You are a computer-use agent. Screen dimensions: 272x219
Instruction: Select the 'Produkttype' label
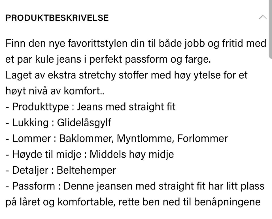[41, 107]
